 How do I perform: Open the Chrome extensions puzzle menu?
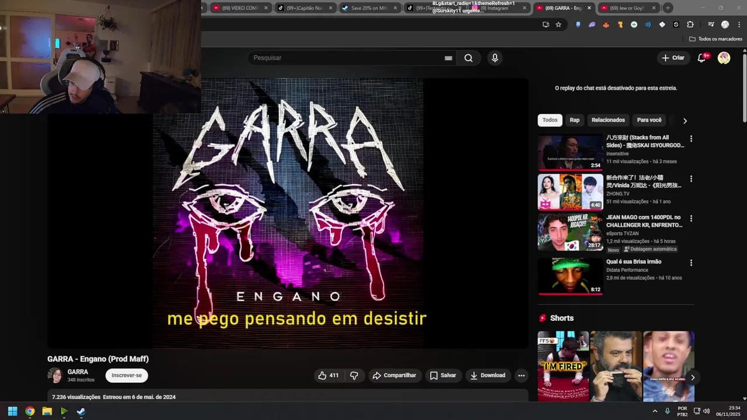(x=690, y=24)
